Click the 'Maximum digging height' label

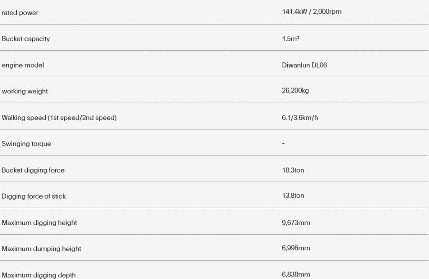pos(39,222)
